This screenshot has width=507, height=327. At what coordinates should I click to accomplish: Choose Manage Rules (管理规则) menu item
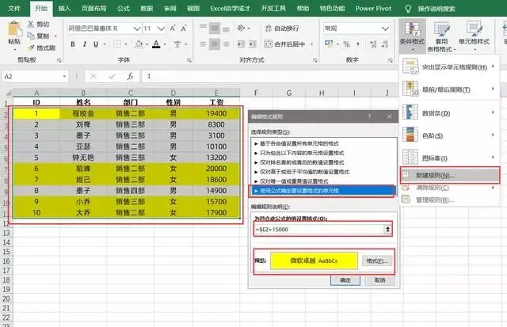pyautogui.click(x=450, y=200)
